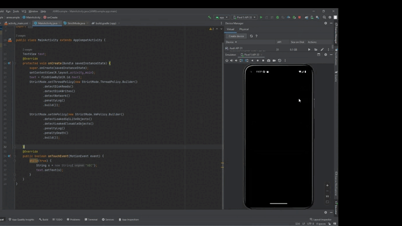This screenshot has width=402, height=226.
Task: Launch the Audi API 31 device
Action: coord(309,50)
